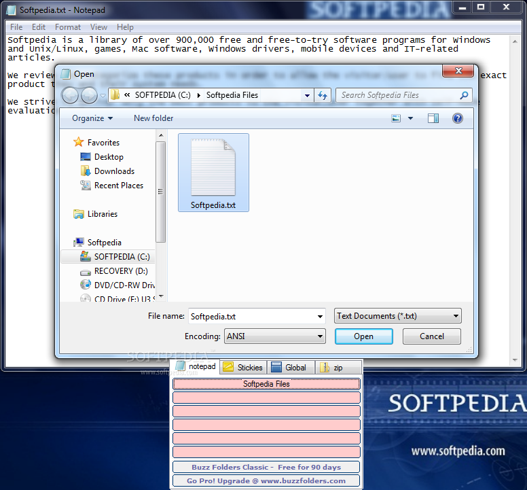Switch to the notepad tab in Buzz Folders
527x490 pixels.
pos(196,366)
